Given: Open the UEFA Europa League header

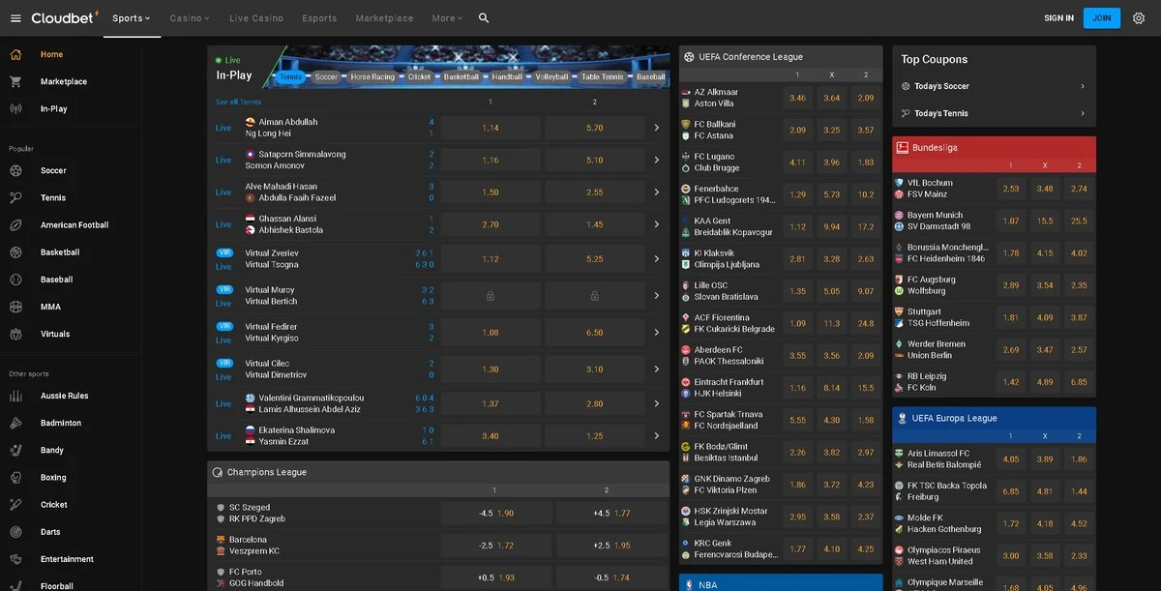Looking at the screenshot, I should coord(994,418).
